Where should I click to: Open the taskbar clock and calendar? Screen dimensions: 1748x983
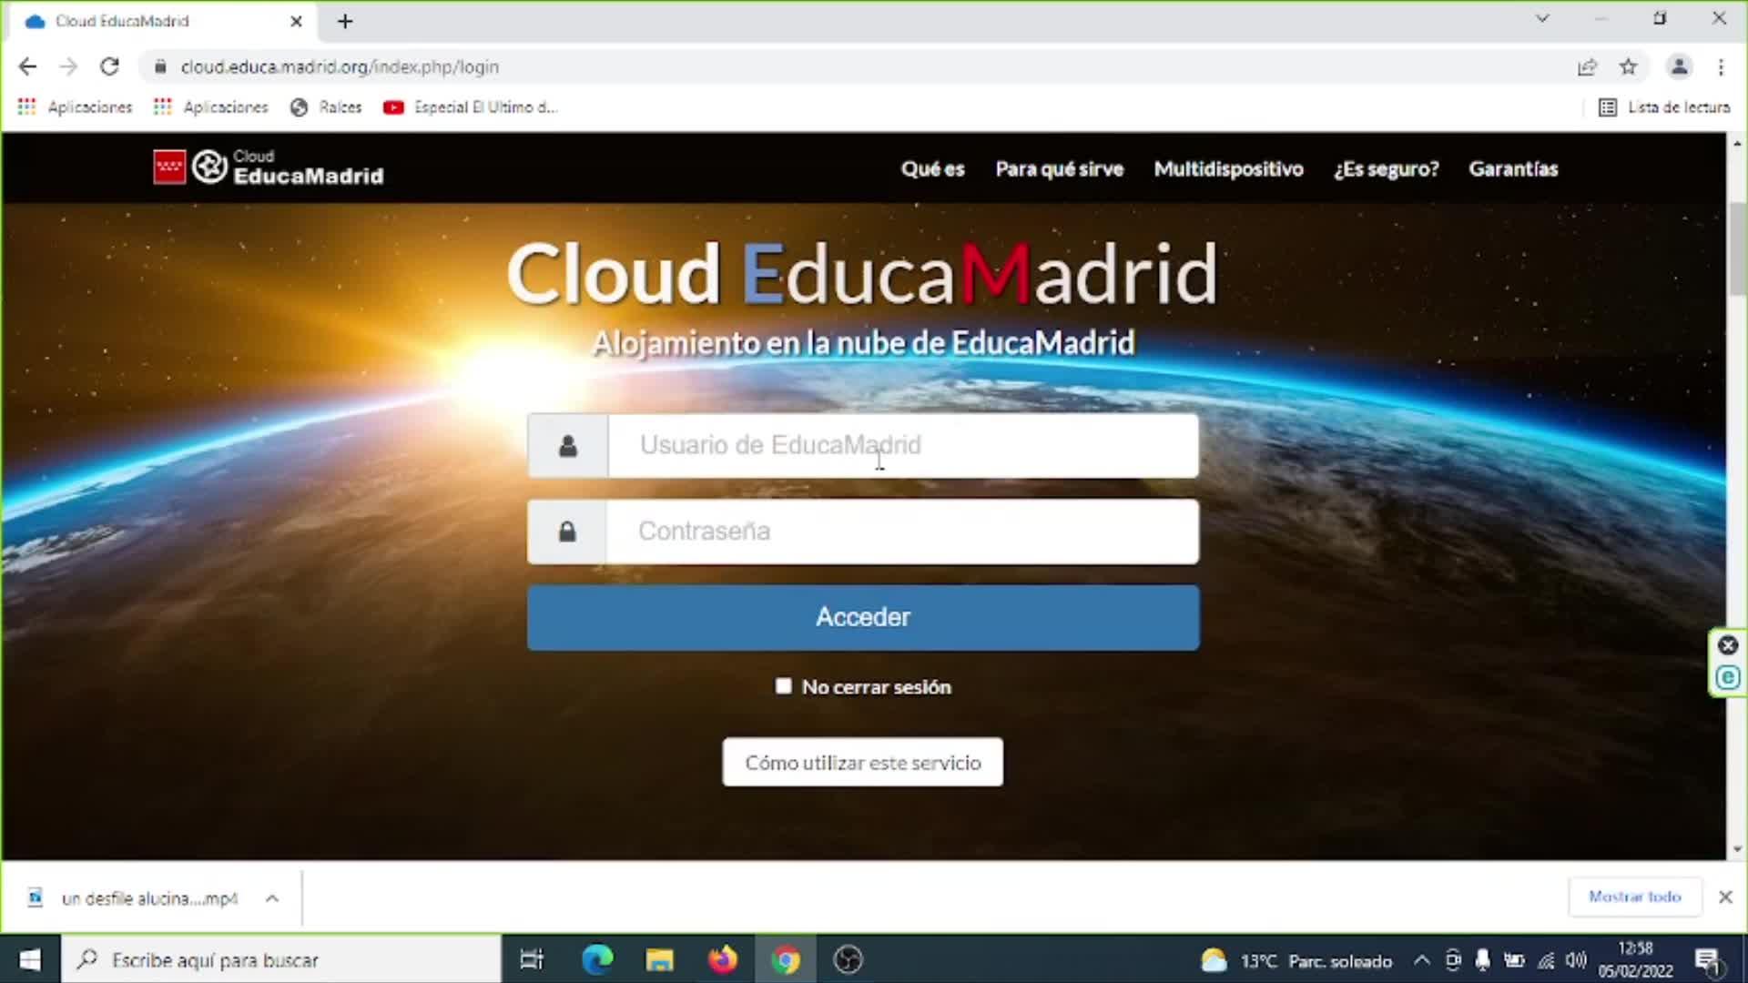tap(1636, 960)
